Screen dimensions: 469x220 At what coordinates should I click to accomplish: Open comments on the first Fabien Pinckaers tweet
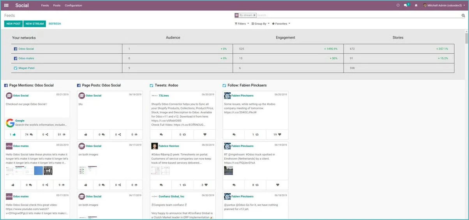click(234, 134)
